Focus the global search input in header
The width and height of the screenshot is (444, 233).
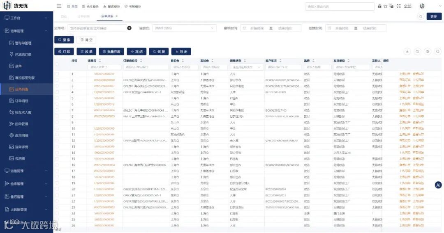pos(340,6)
